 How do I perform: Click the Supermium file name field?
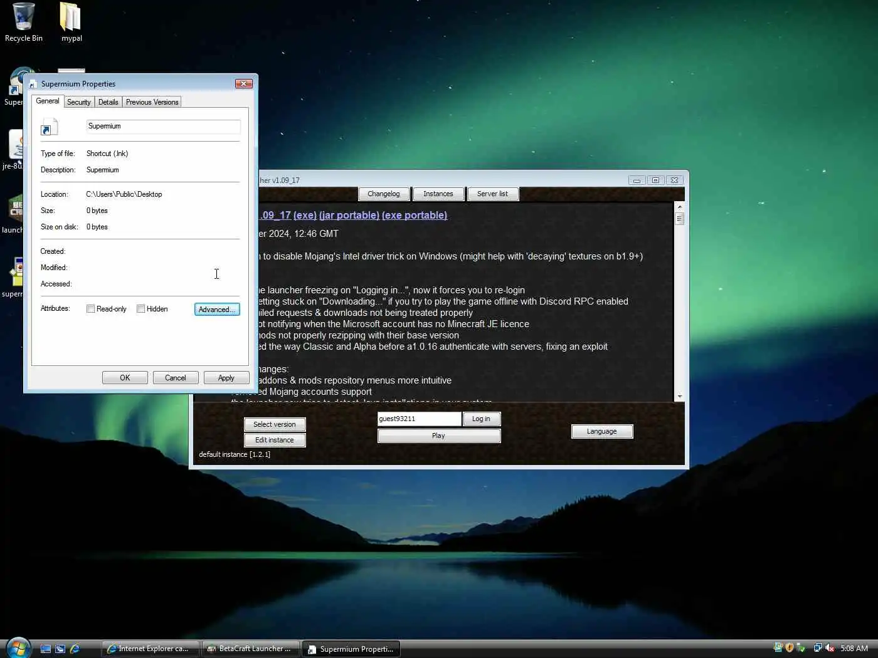pyautogui.click(x=163, y=127)
